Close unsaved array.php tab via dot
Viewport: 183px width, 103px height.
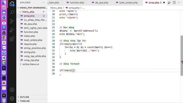pyautogui.click(x=164, y=3)
